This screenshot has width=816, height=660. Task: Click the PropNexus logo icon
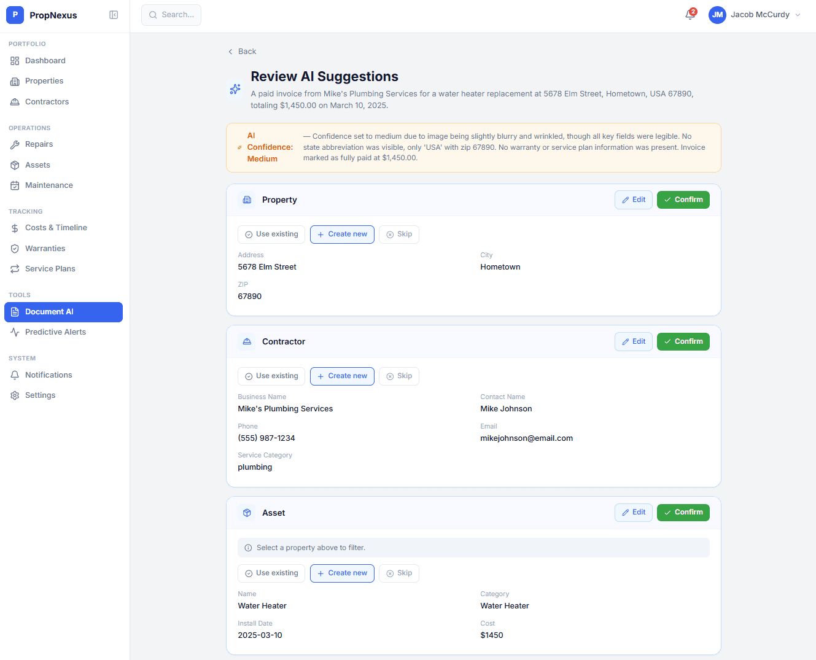pyautogui.click(x=15, y=15)
